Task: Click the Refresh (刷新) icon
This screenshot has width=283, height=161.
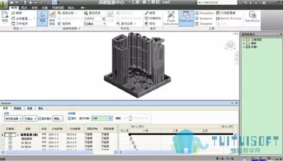Action: [x=13, y=13]
